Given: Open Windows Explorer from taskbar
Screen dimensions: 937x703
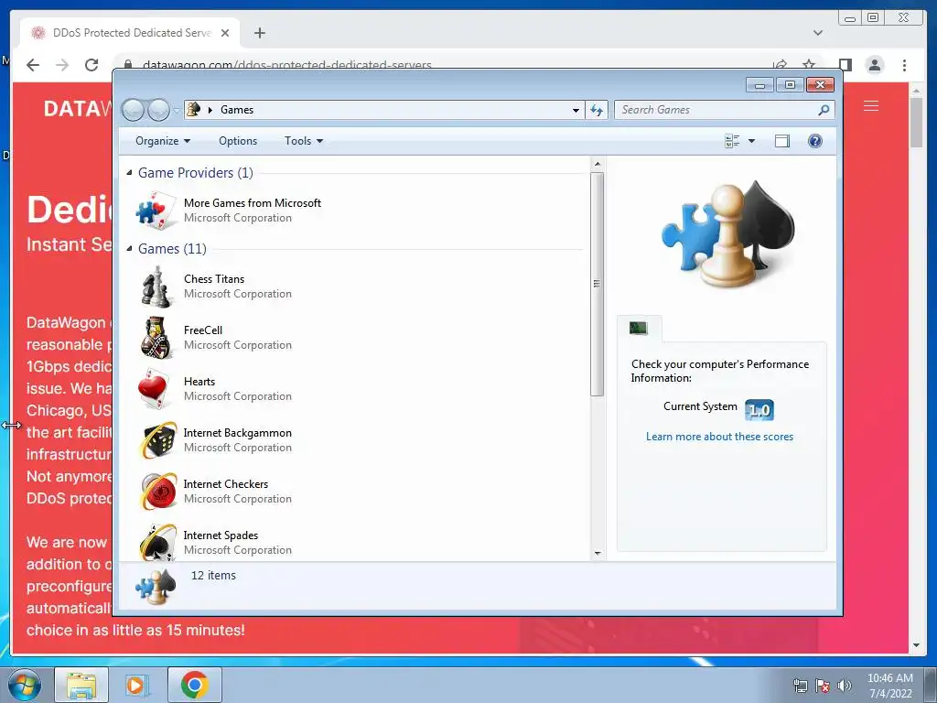Looking at the screenshot, I should (81, 685).
